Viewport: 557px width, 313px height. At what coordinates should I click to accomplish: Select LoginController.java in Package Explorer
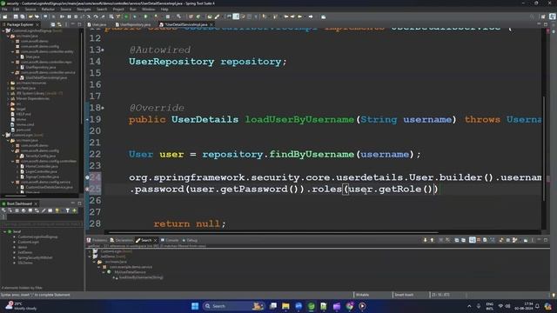[41, 171]
